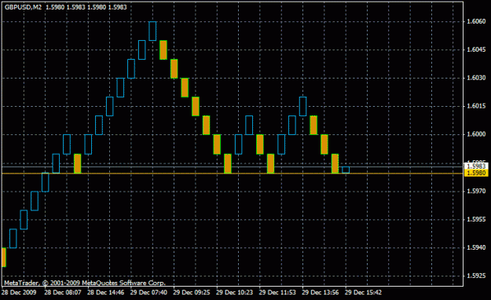Select the topmost blue brick at 1.6060

[x=152, y=31]
